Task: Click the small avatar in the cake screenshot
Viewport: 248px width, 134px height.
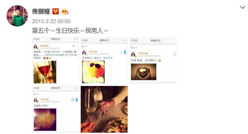Action: (x=134, y=54)
